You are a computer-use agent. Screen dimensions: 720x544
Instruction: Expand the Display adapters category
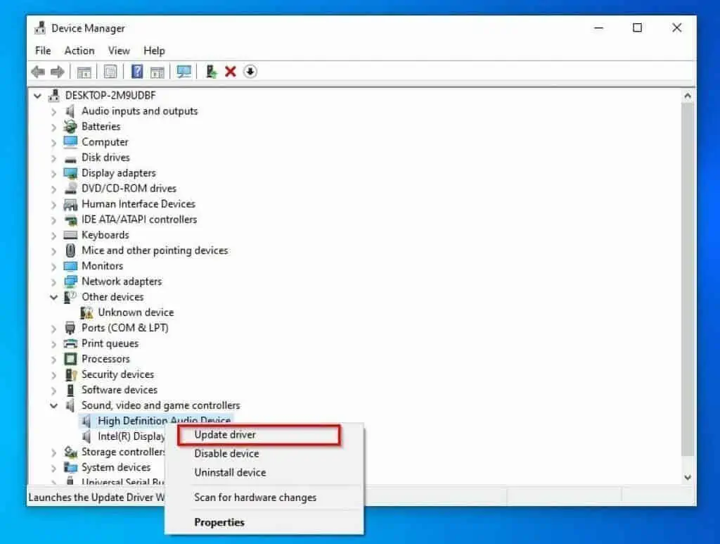54,172
